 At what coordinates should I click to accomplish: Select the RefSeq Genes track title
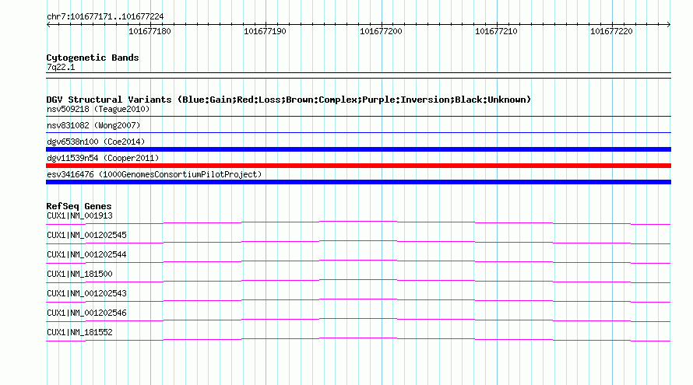[x=79, y=206]
